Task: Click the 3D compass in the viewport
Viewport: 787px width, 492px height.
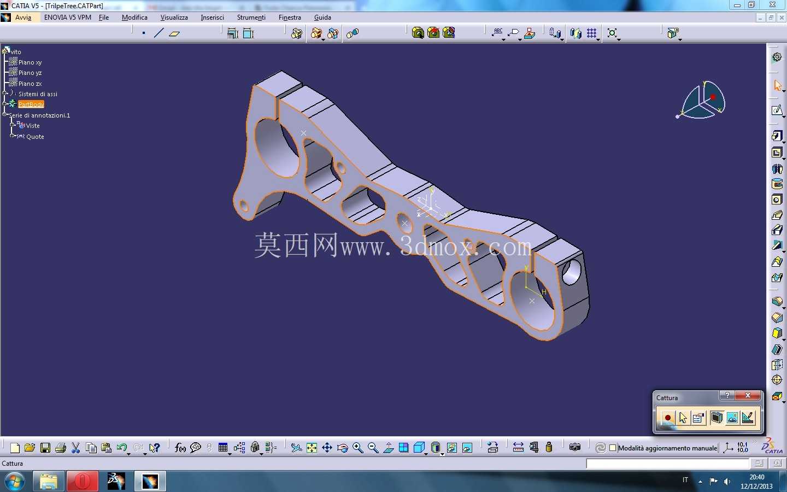Action: tap(702, 99)
